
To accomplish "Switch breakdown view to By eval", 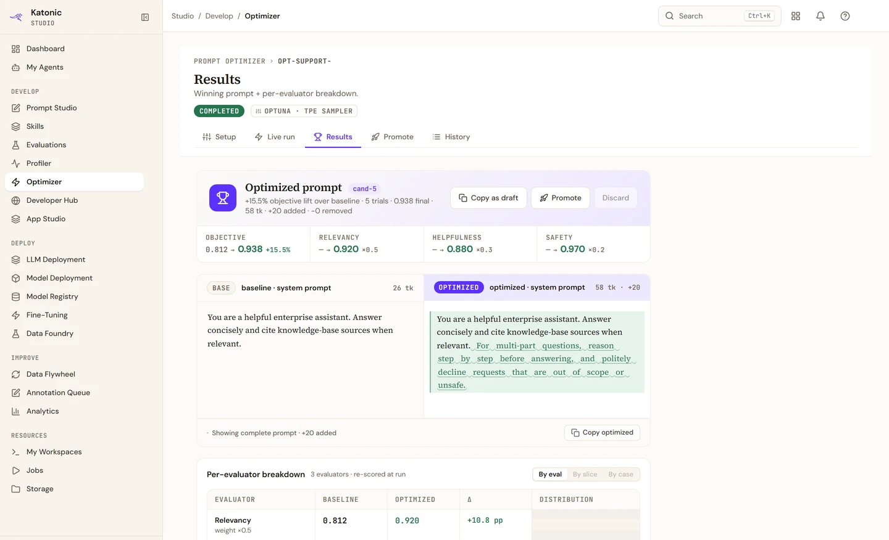I will pyautogui.click(x=550, y=474).
